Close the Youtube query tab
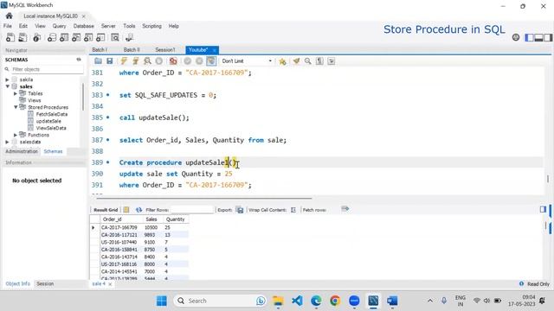Image resolution: width=554 pixels, height=311 pixels. click(x=214, y=50)
